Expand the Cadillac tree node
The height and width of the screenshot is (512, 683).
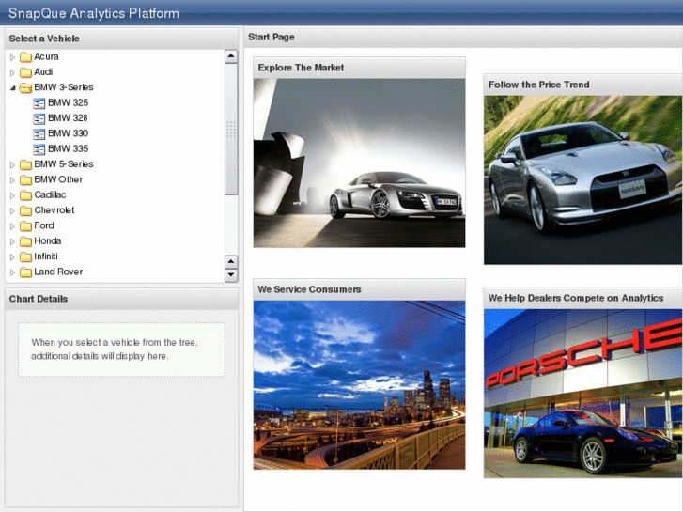(x=12, y=195)
